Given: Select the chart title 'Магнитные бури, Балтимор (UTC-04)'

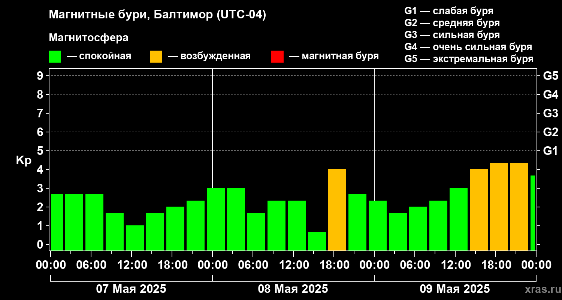Looking at the screenshot, I should point(157,15).
